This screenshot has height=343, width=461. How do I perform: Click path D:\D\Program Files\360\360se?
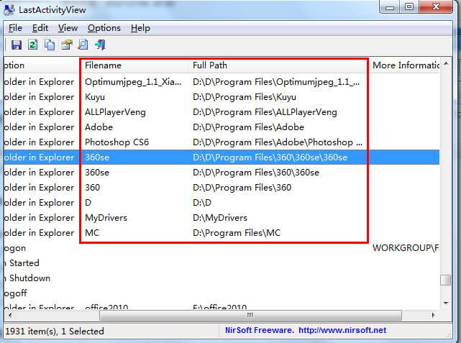click(x=256, y=173)
